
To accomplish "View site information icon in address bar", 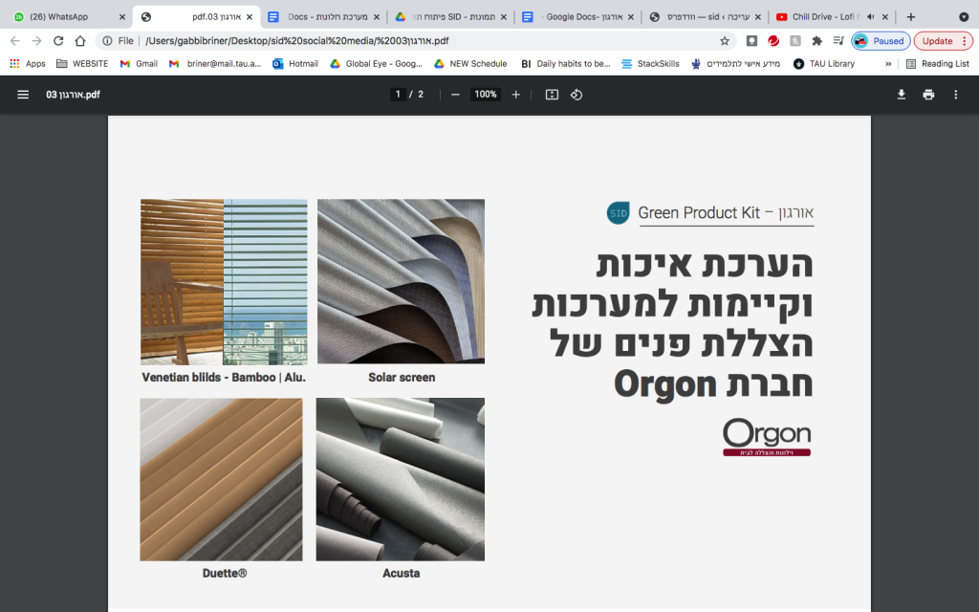I will pos(107,40).
